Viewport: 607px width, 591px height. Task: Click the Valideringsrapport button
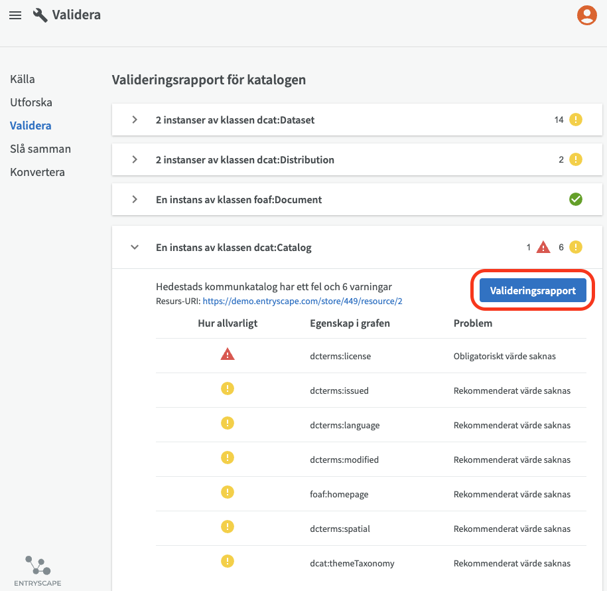pos(533,290)
